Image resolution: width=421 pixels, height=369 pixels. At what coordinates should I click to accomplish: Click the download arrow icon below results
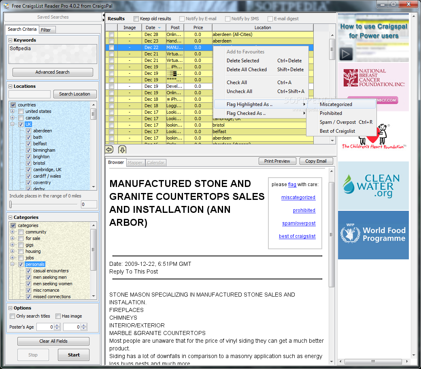(122, 149)
